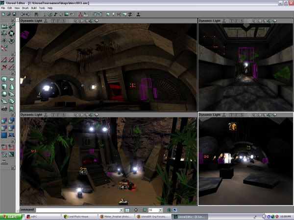Open the Texture browser icon
The height and width of the screenshot is (220, 294).
66,14
